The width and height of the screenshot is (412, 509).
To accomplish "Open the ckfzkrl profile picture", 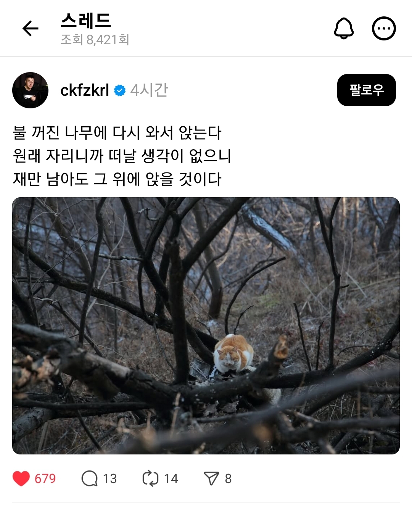I will 31,90.
